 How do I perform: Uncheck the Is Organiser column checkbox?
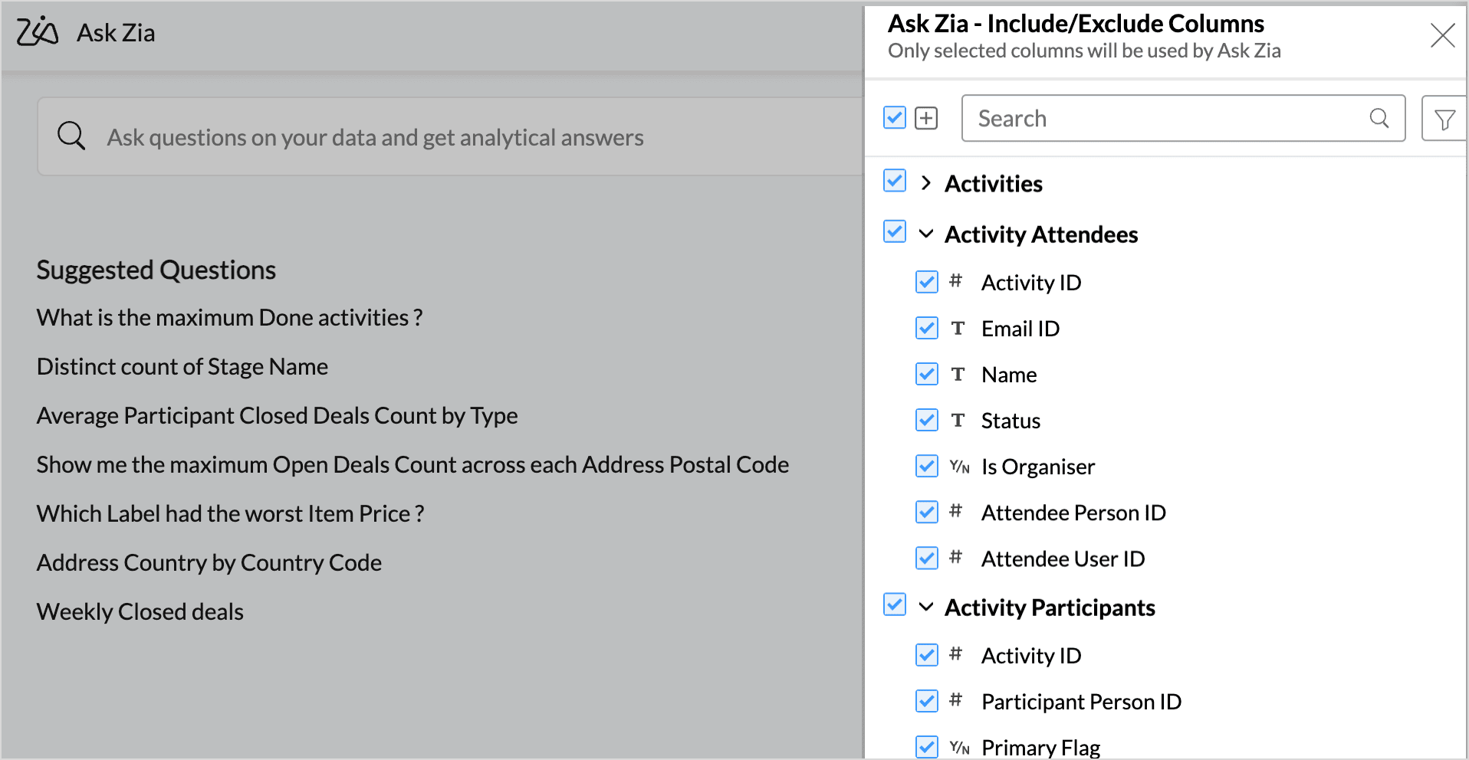click(927, 466)
